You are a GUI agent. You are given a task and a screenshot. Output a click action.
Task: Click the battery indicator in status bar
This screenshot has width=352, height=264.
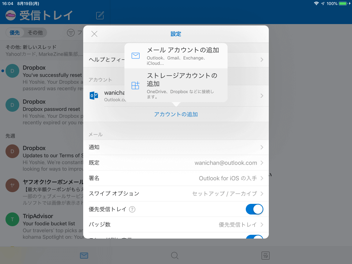[x=343, y=3]
